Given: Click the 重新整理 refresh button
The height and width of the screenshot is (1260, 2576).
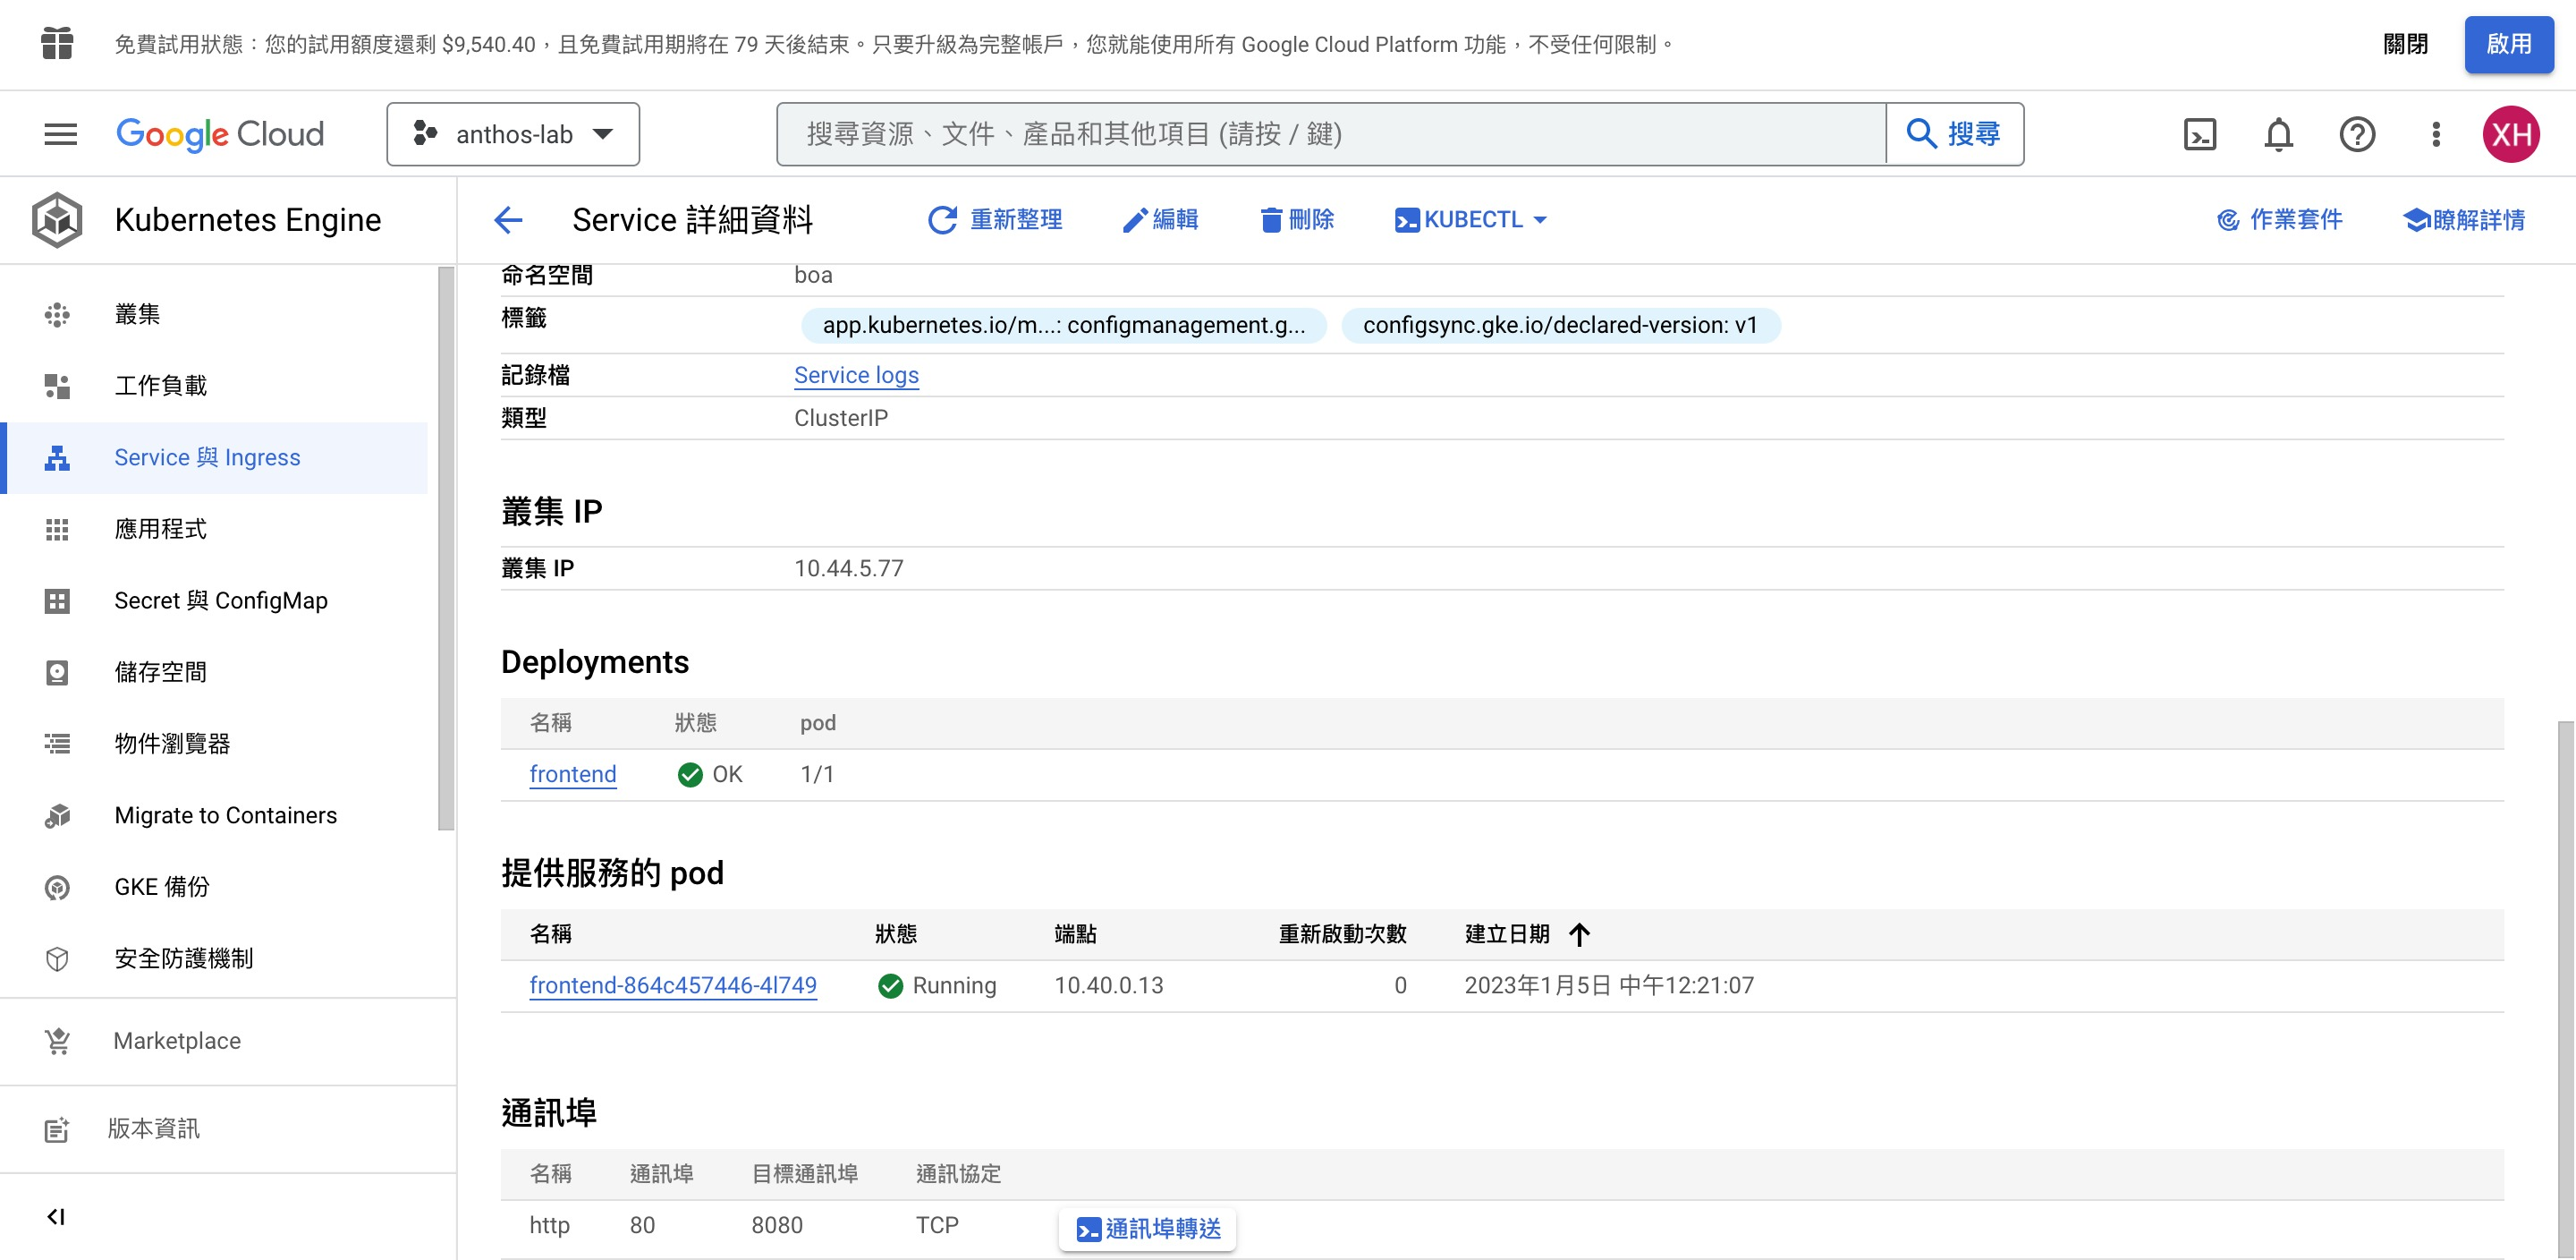Looking at the screenshot, I should (x=996, y=220).
